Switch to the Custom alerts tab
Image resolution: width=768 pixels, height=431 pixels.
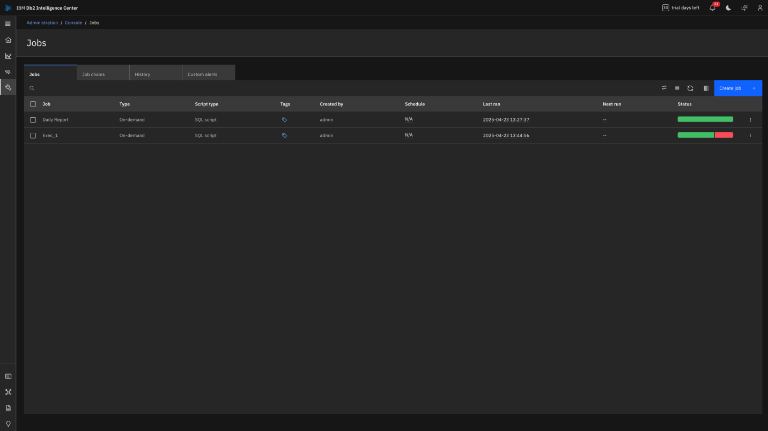click(208, 73)
